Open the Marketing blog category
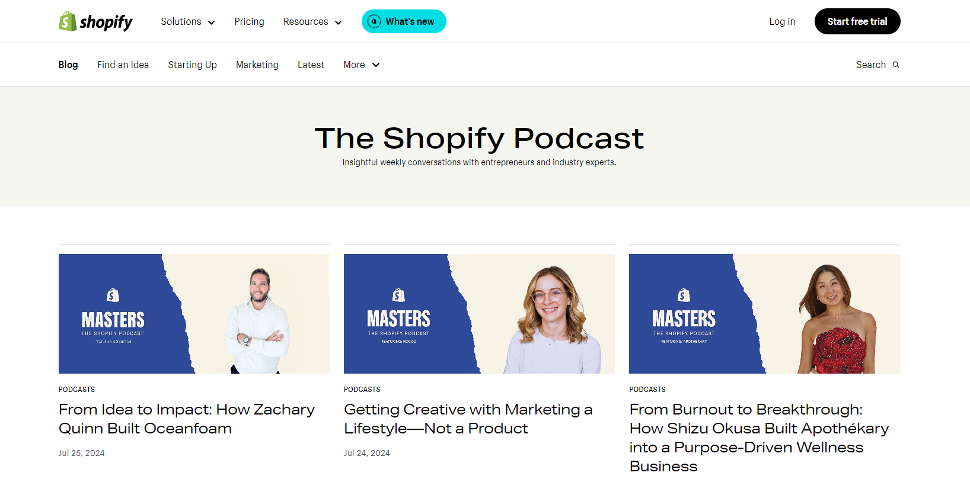 pyautogui.click(x=257, y=65)
